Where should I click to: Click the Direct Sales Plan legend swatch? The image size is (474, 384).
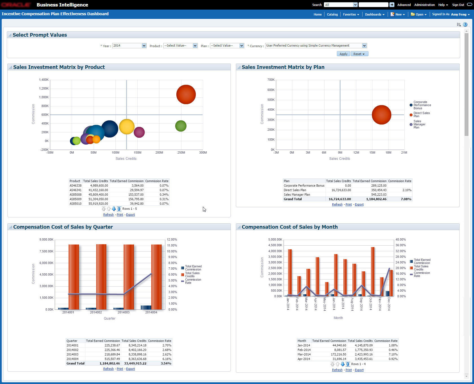point(411,115)
